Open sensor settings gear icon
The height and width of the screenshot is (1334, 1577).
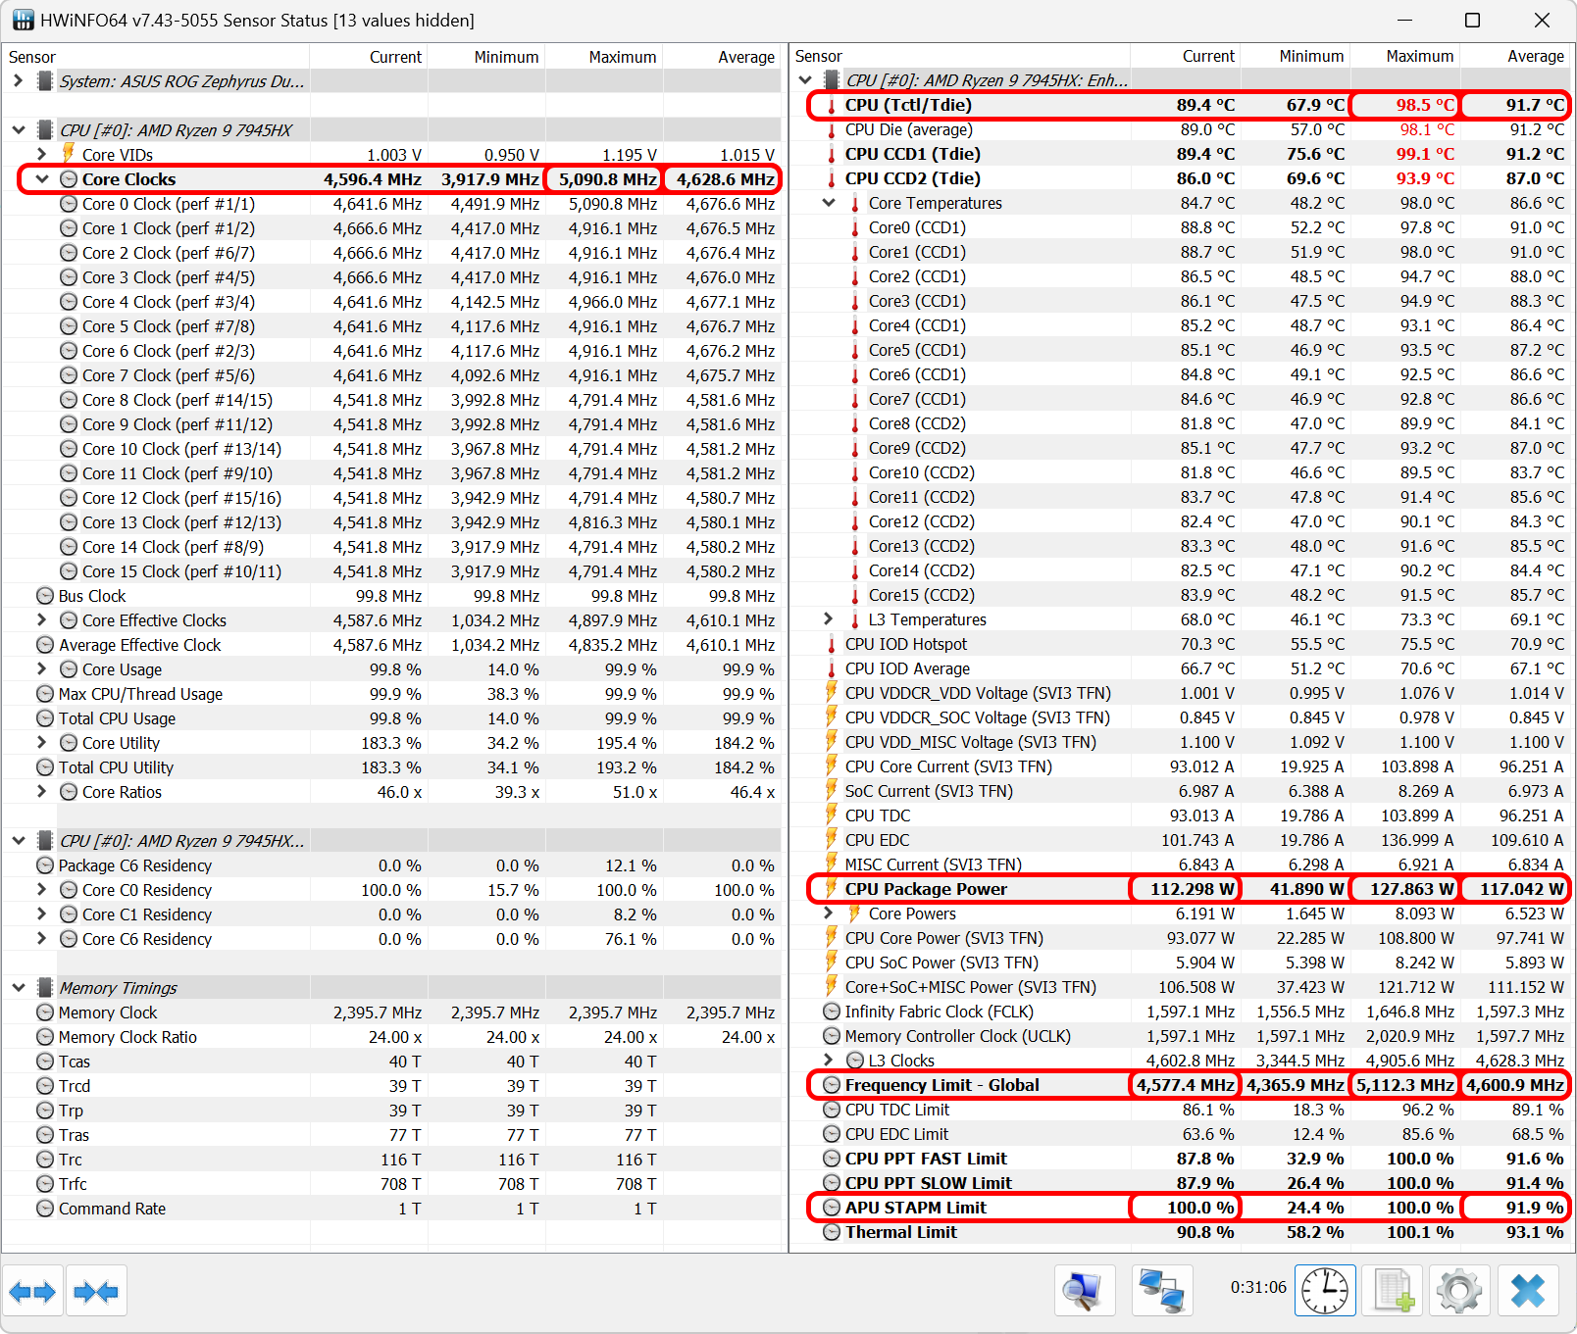pyautogui.click(x=1459, y=1291)
